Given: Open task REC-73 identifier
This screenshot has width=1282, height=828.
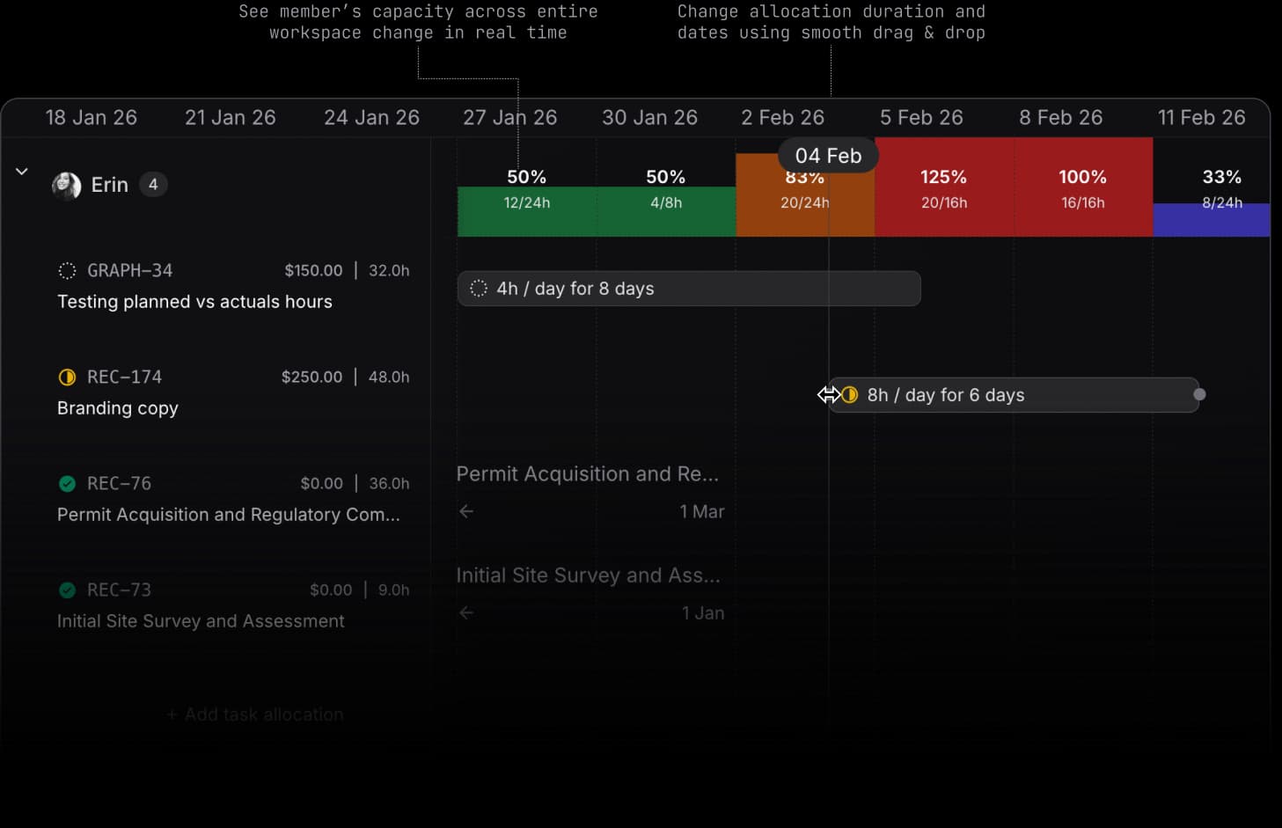Looking at the screenshot, I should tap(120, 590).
